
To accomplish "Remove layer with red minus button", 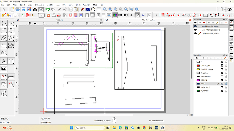I will (218, 58).
